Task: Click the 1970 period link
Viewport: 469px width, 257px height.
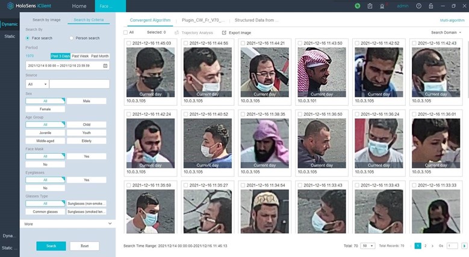Action: coord(30,56)
